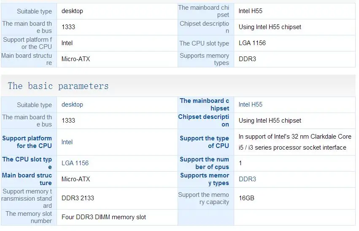Image resolution: width=359 pixels, height=231 pixels.
Task: Click 'Intel' value beside Support platform bold label
Action: coord(67,142)
